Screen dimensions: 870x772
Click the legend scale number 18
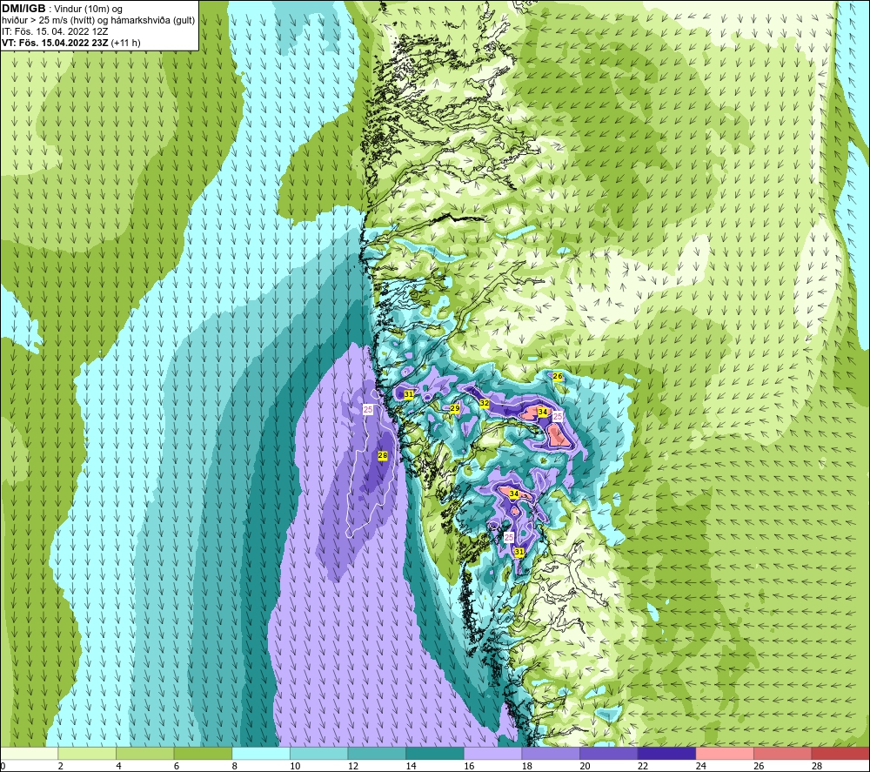tap(526, 766)
